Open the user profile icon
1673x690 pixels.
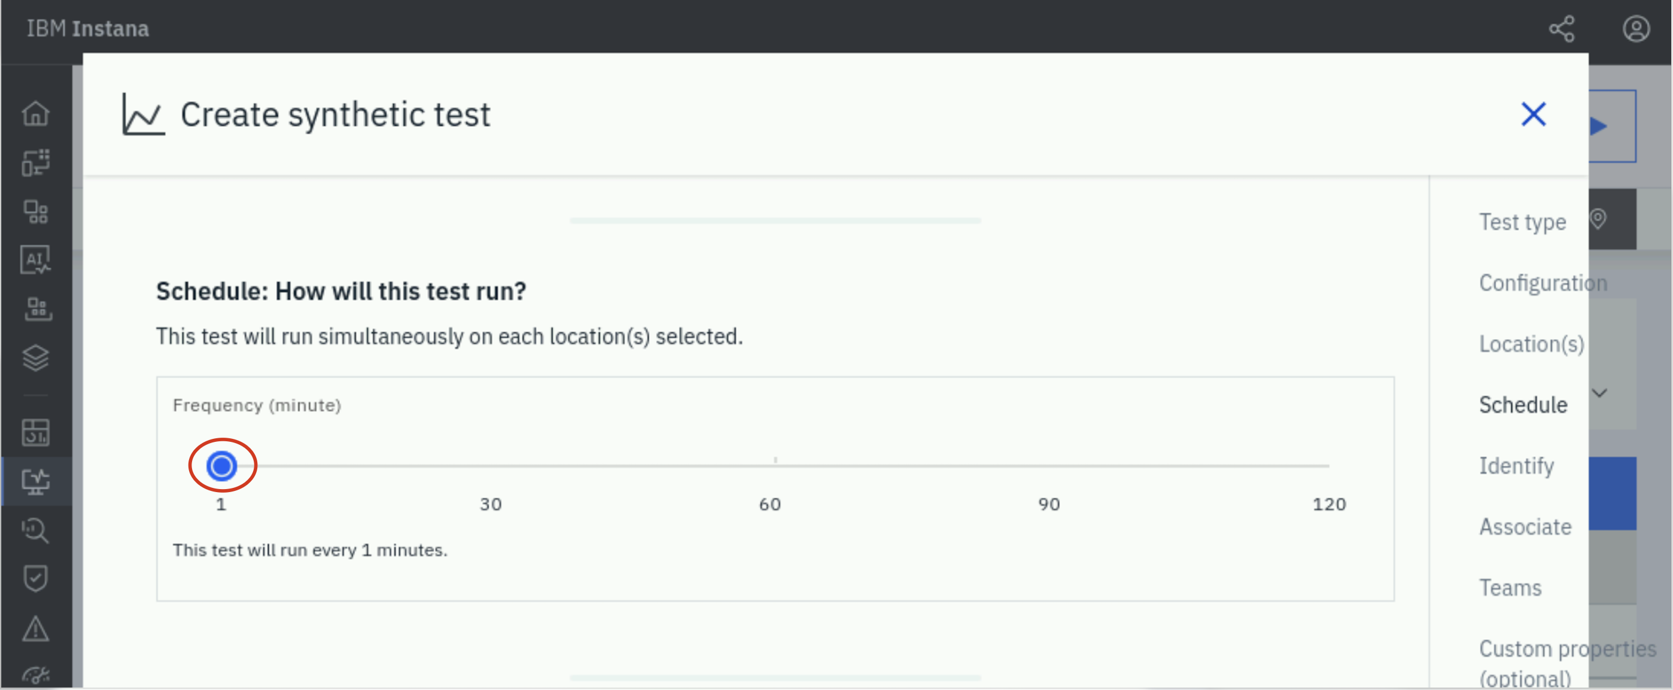click(x=1635, y=29)
